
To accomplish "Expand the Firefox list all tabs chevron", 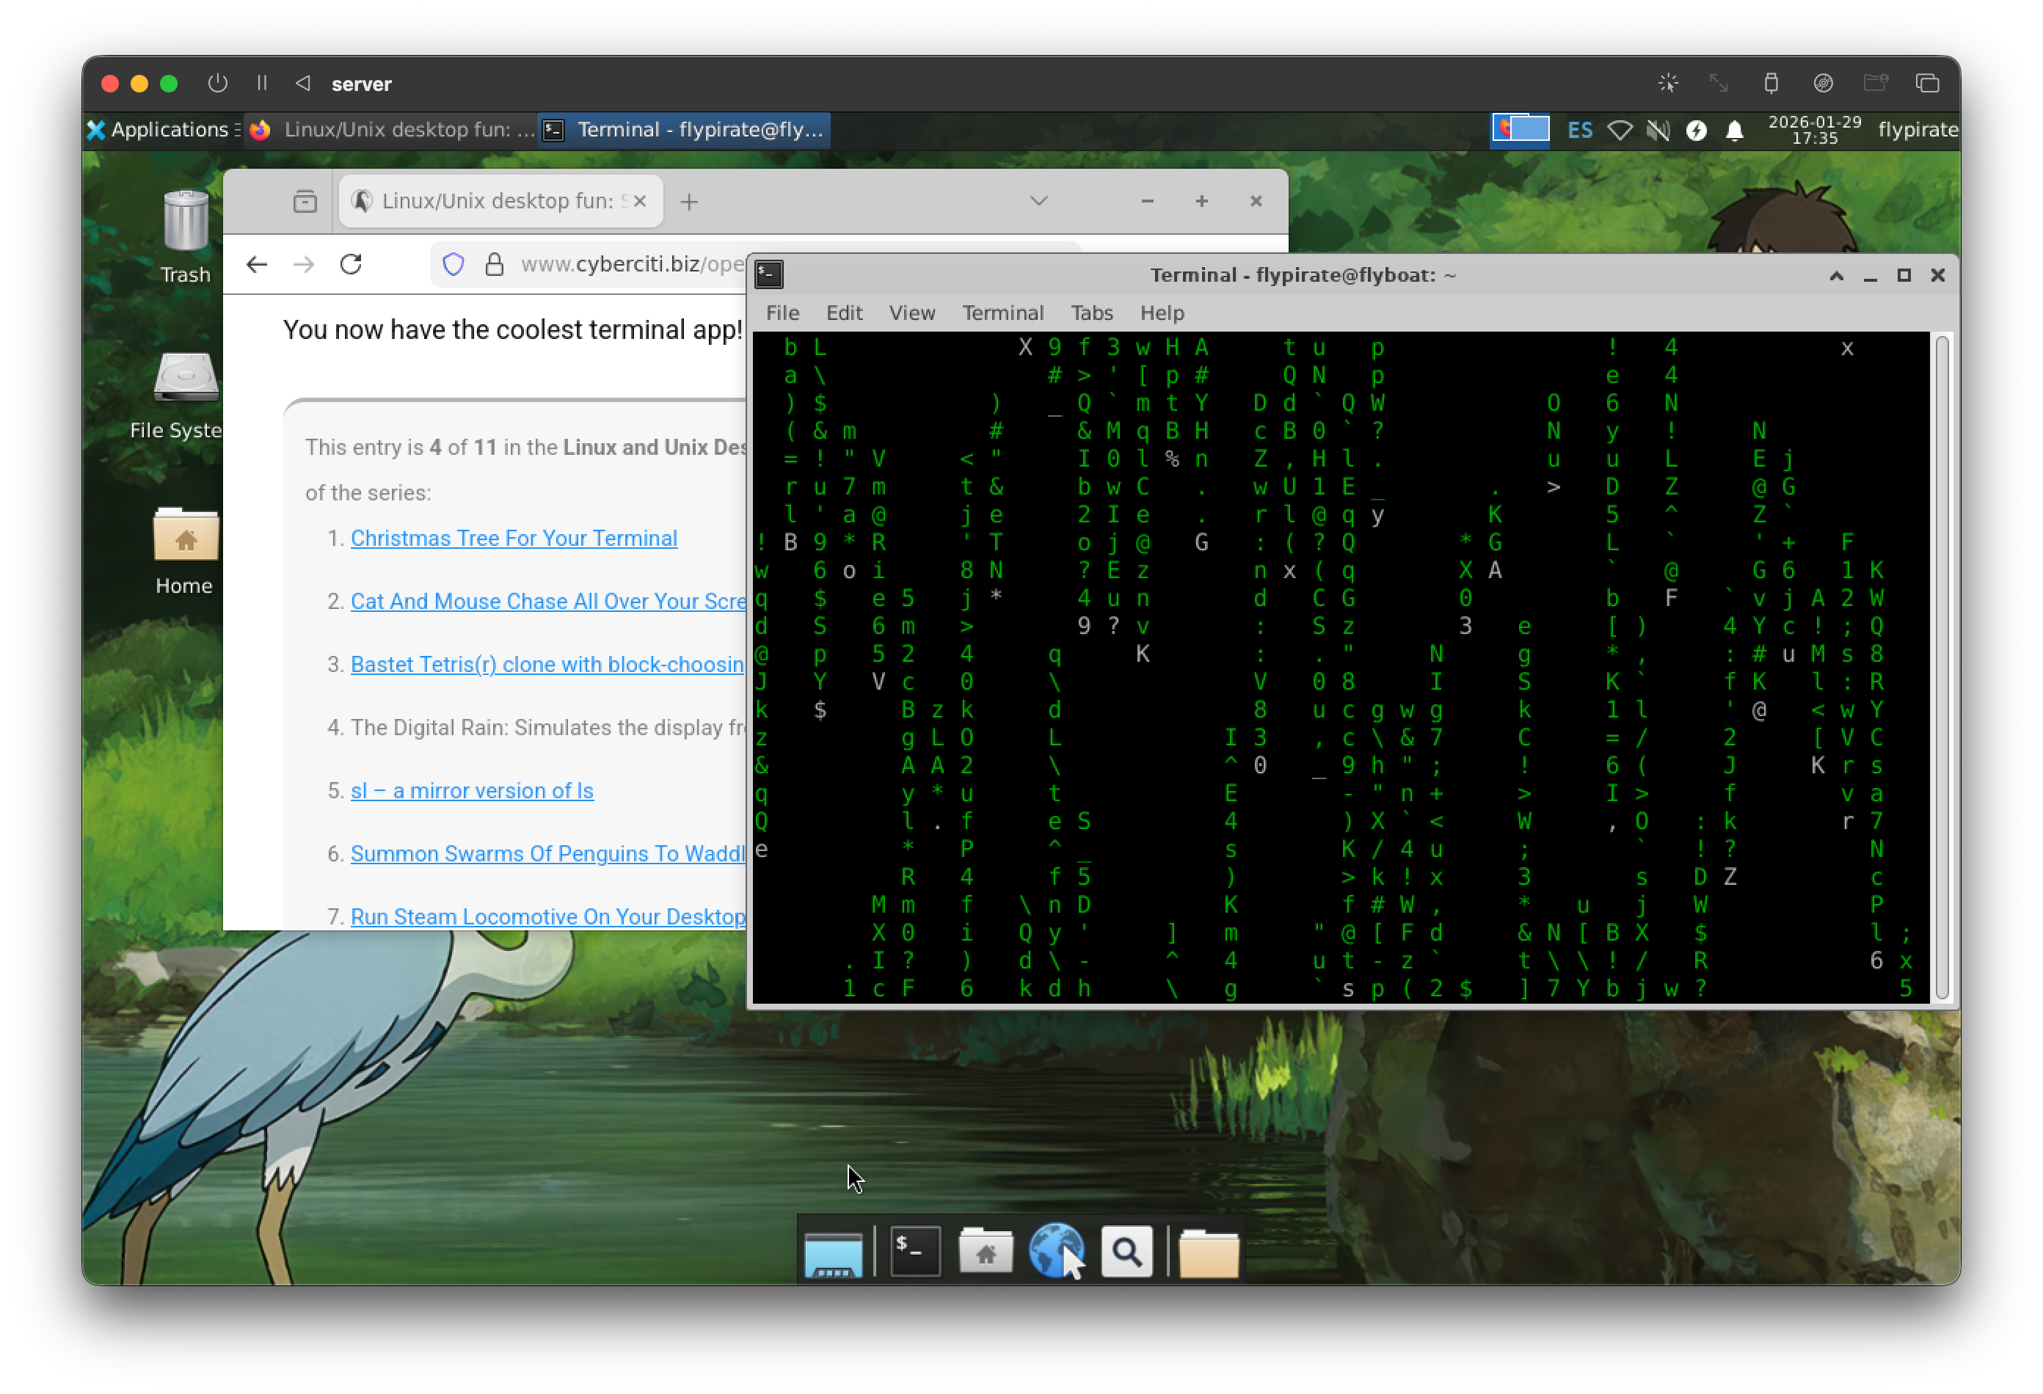I will [1038, 201].
